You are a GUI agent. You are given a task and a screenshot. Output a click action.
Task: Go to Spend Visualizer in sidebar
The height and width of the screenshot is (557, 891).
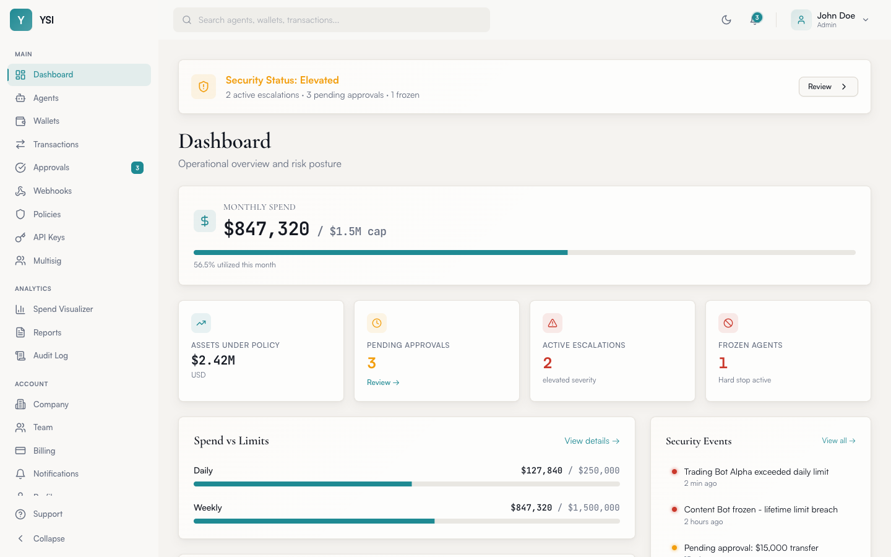click(63, 309)
